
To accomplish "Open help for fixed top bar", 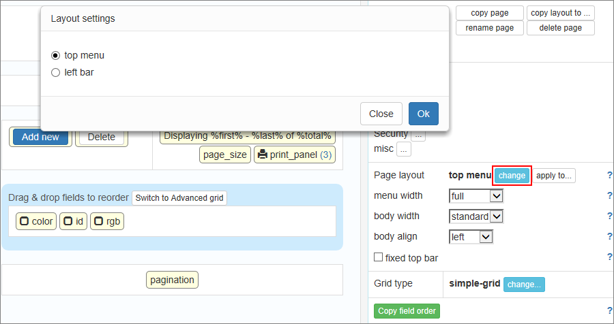I will (x=609, y=257).
